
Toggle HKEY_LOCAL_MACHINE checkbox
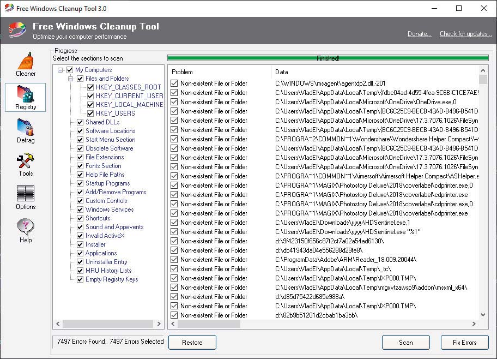point(90,105)
